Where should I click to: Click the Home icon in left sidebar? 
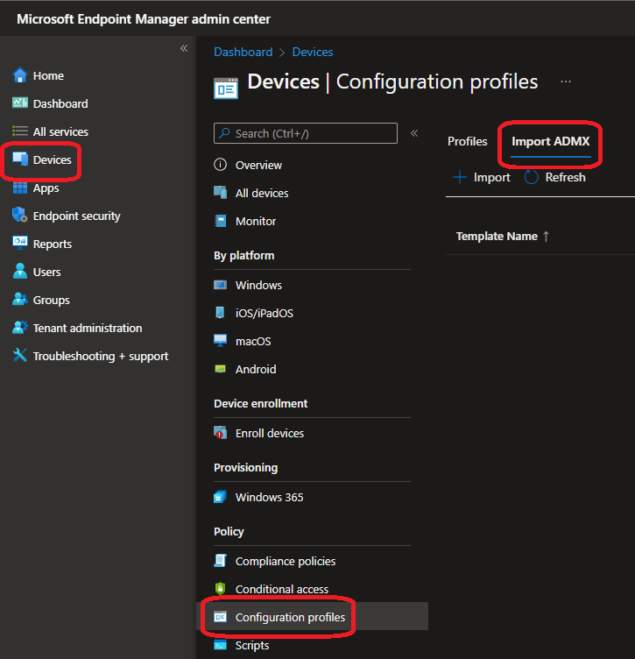click(20, 76)
